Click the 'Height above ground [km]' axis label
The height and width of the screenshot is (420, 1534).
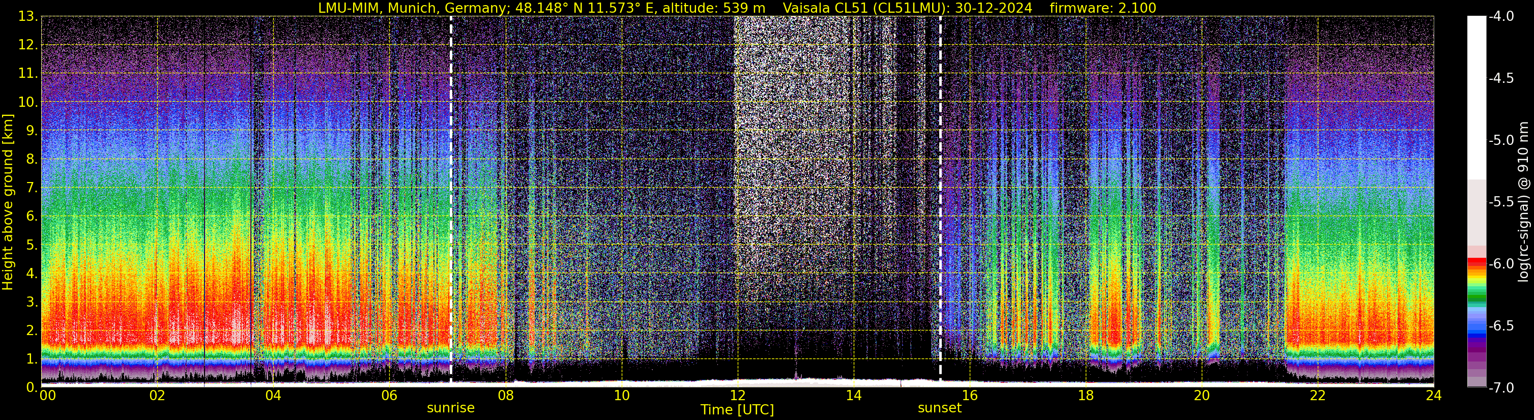pyautogui.click(x=8, y=202)
